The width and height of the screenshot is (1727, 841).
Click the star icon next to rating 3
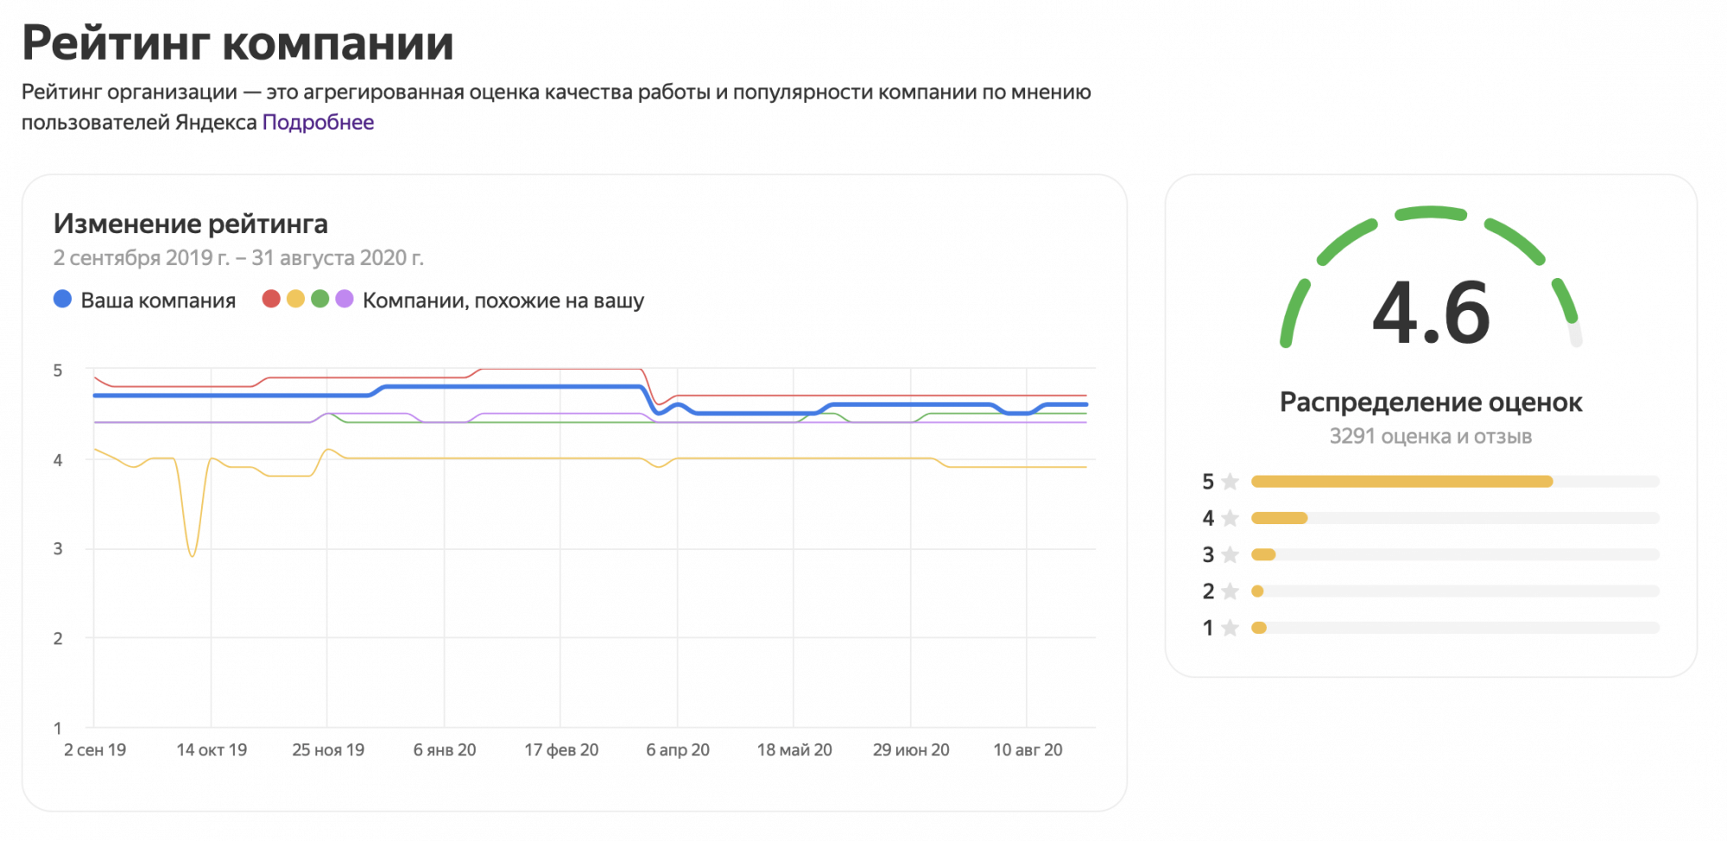click(1230, 554)
